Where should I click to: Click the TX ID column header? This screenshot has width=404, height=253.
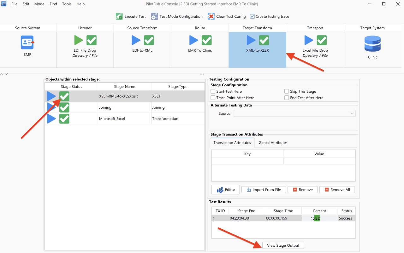pos(220,211)
